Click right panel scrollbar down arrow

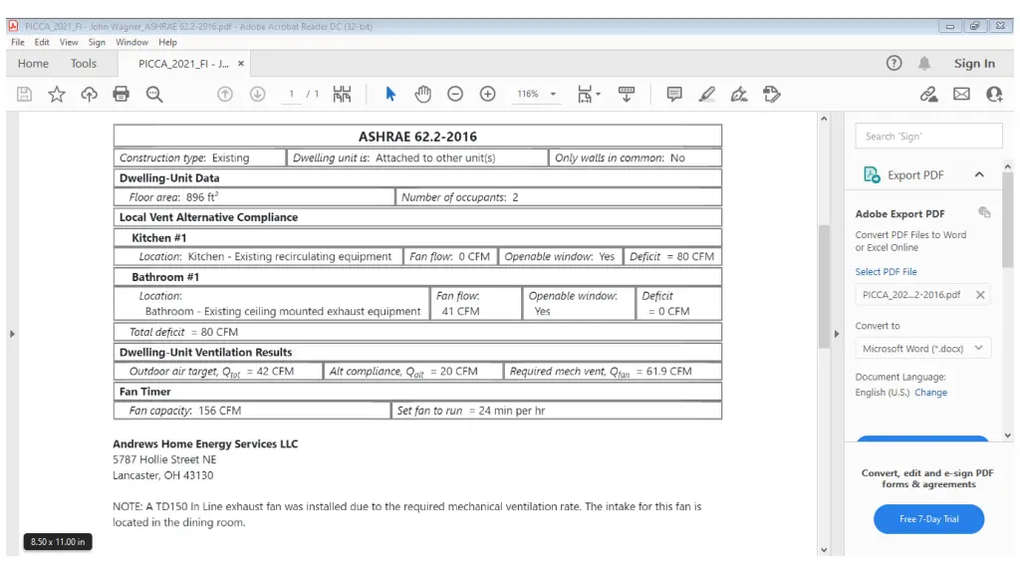pyautogui.click(x=1008, y=435)
